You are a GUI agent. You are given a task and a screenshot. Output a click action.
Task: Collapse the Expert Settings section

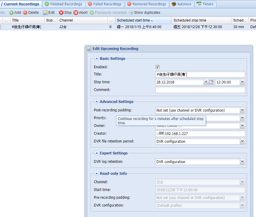pyautogui.click(x=97, y=153)
